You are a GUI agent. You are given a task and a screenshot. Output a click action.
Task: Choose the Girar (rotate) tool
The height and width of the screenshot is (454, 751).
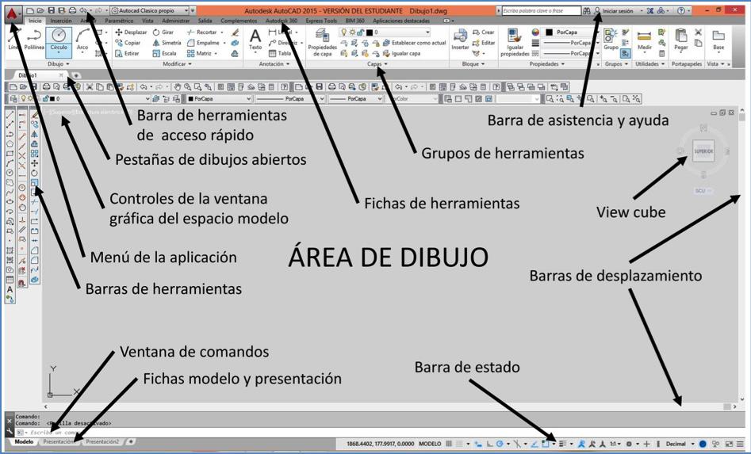click(x=163, y=32)
